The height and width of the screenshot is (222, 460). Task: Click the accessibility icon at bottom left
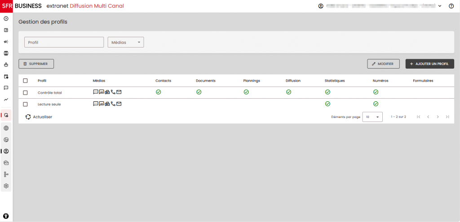coord(6,216)
